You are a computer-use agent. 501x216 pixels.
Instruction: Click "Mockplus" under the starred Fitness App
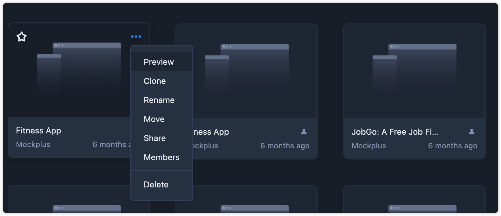[x=33, y=145]
